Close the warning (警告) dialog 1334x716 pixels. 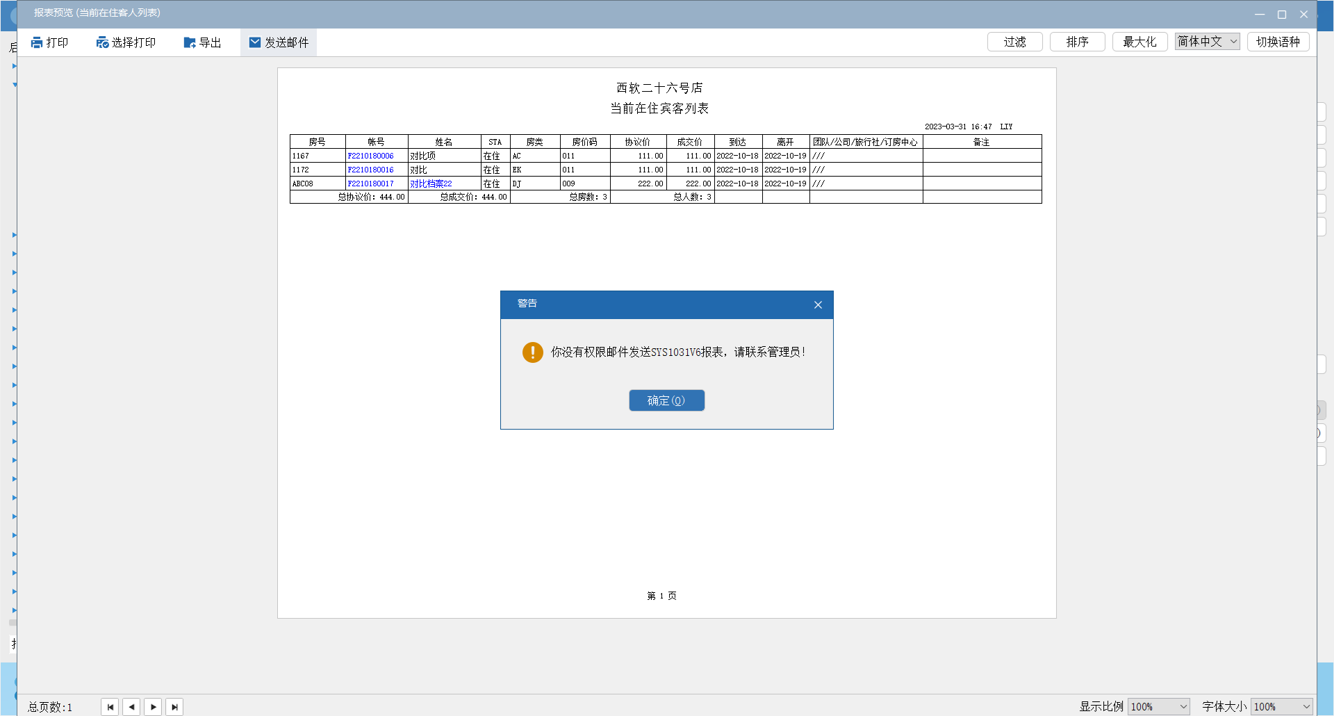[818, 305]
